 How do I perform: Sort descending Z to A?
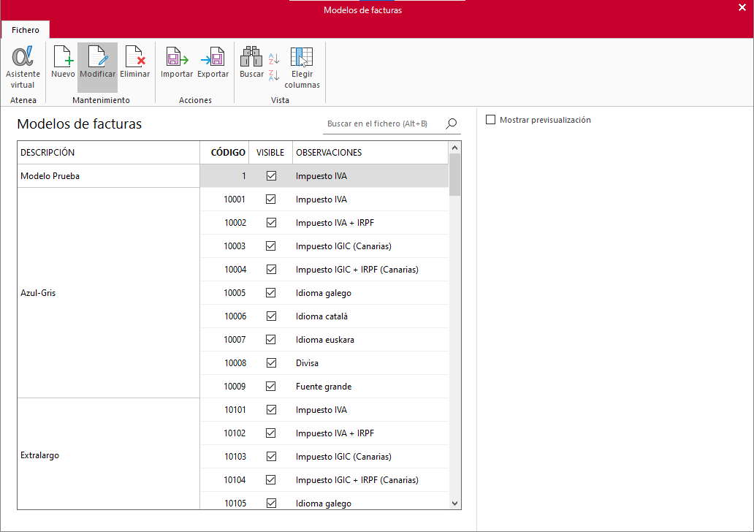point(273,75)
